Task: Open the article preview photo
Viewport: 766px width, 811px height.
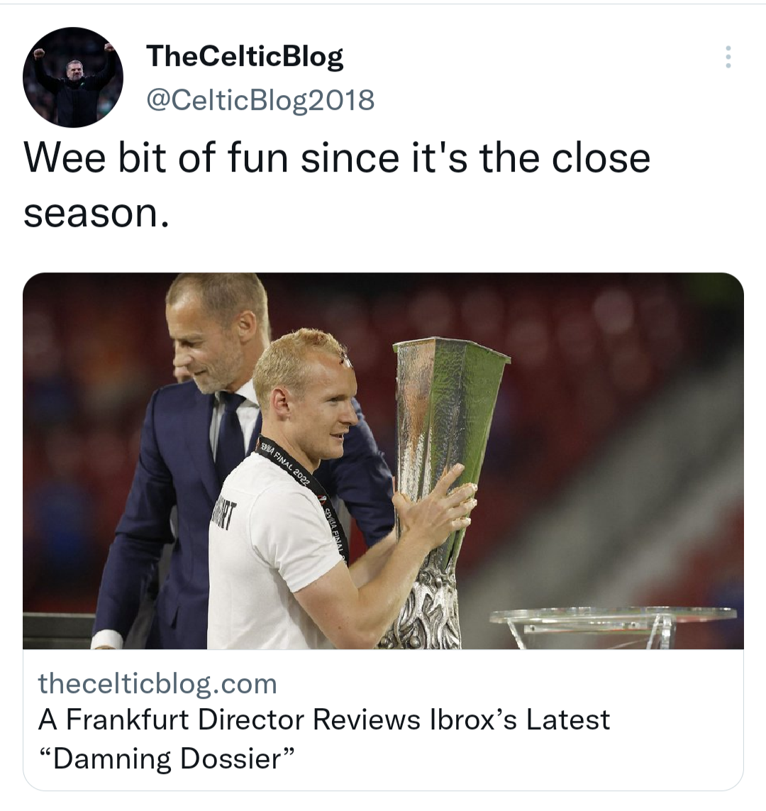Action: coord(383,460)
